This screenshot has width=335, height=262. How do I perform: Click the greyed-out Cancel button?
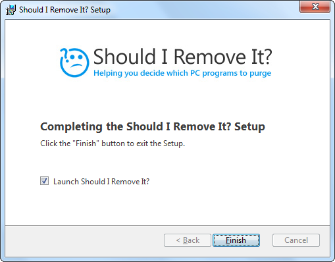296,240
